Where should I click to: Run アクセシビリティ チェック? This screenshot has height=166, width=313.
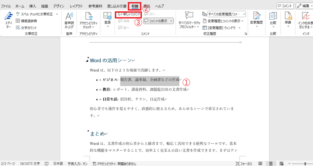click(x=88, y=20)
